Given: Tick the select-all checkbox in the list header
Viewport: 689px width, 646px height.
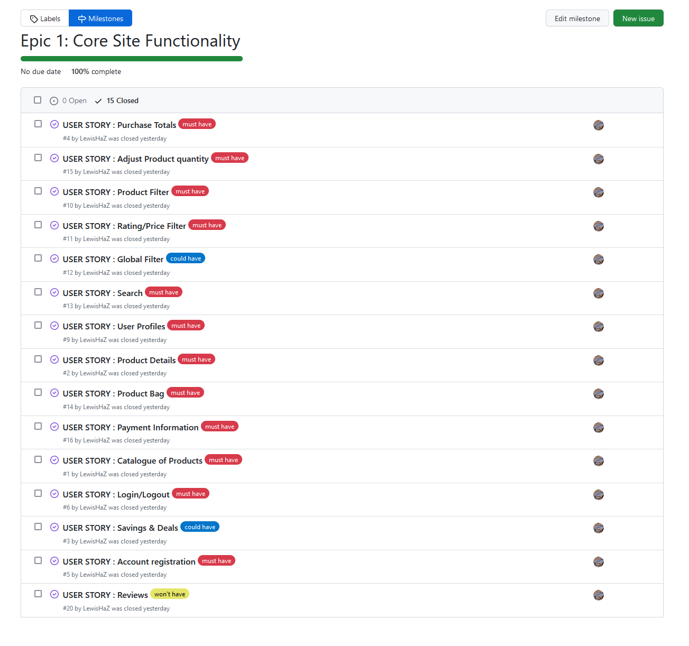Looking at the screenshot, I should [38, 100].
